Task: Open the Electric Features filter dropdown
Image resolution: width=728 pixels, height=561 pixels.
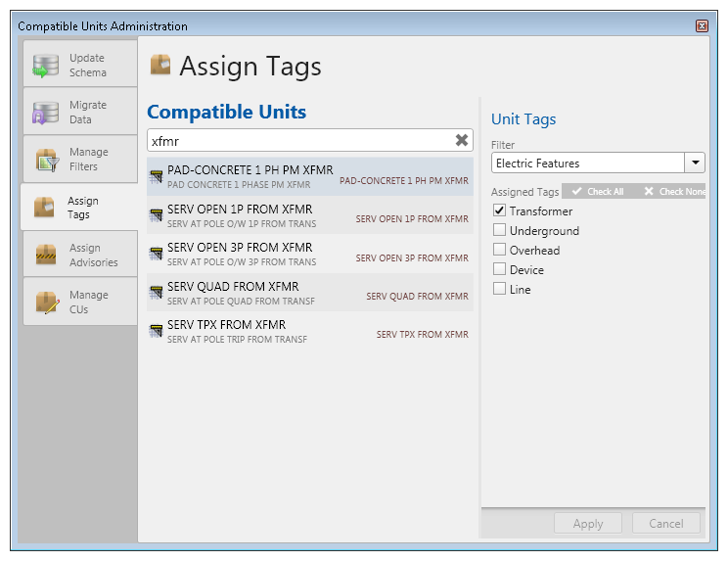Action: [695, 164]
